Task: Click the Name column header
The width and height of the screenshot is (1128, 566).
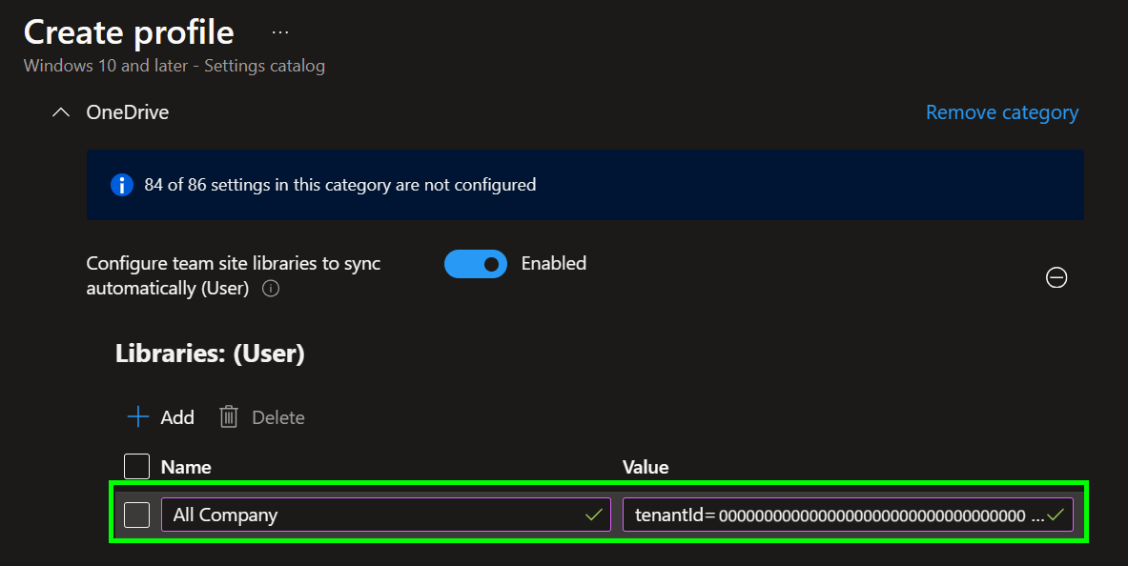Action: [x=186, y=467]
